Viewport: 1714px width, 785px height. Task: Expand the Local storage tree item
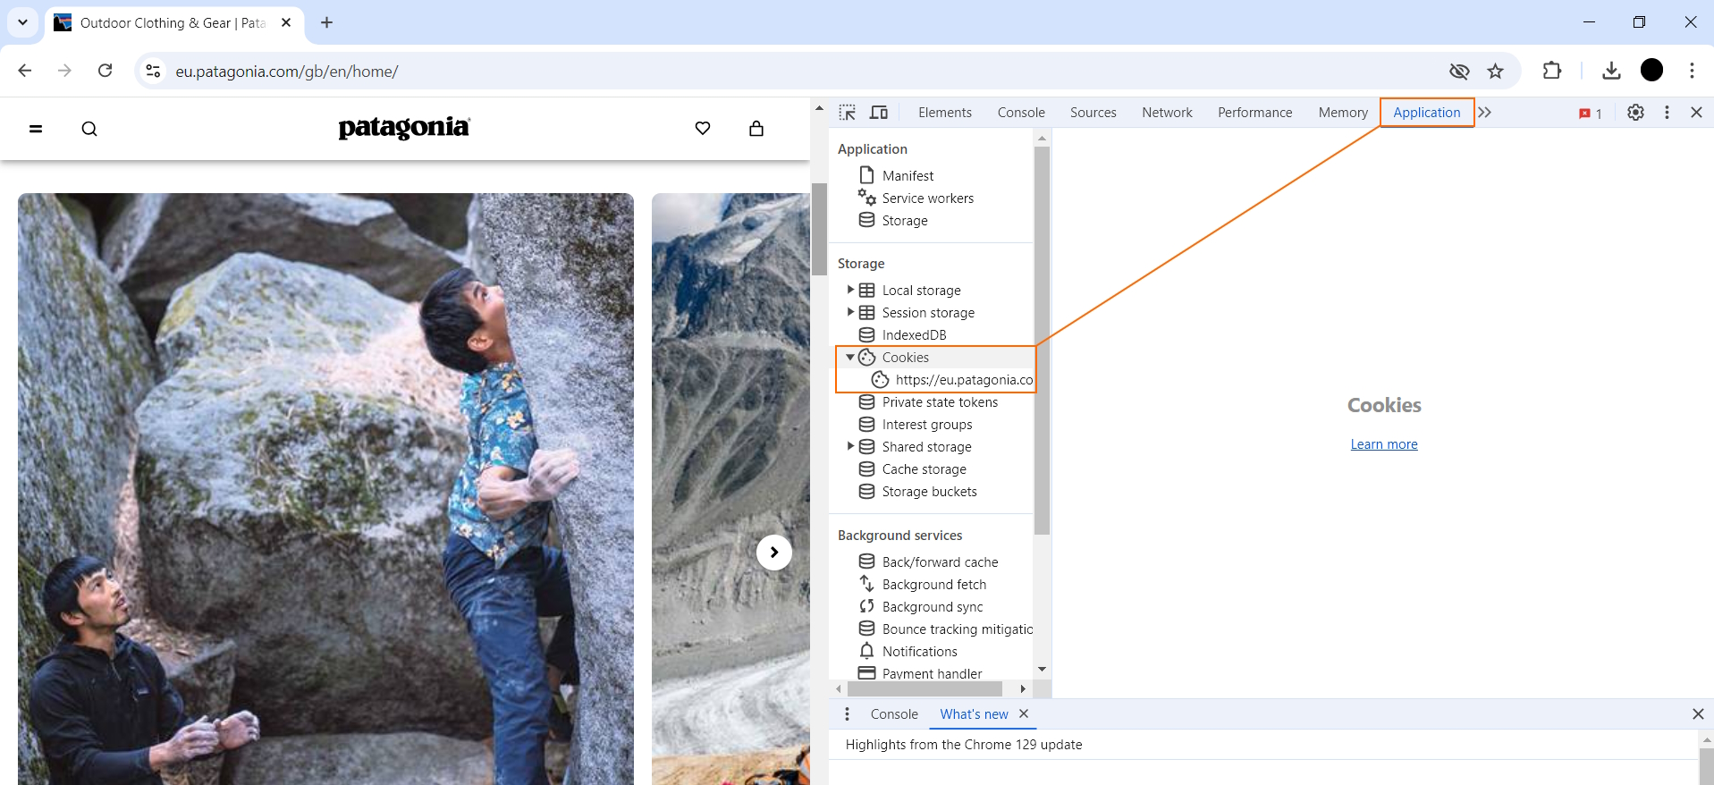click(850, 290)
